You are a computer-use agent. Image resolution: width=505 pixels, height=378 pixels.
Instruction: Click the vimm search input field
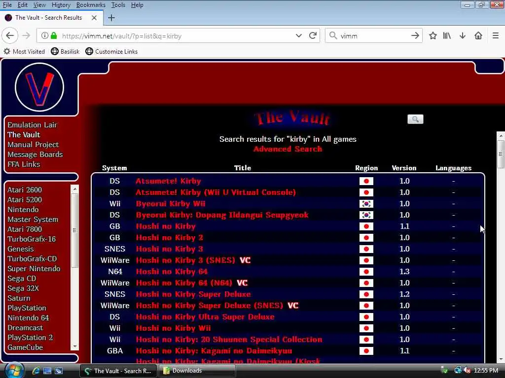click(x=374, y=35)
